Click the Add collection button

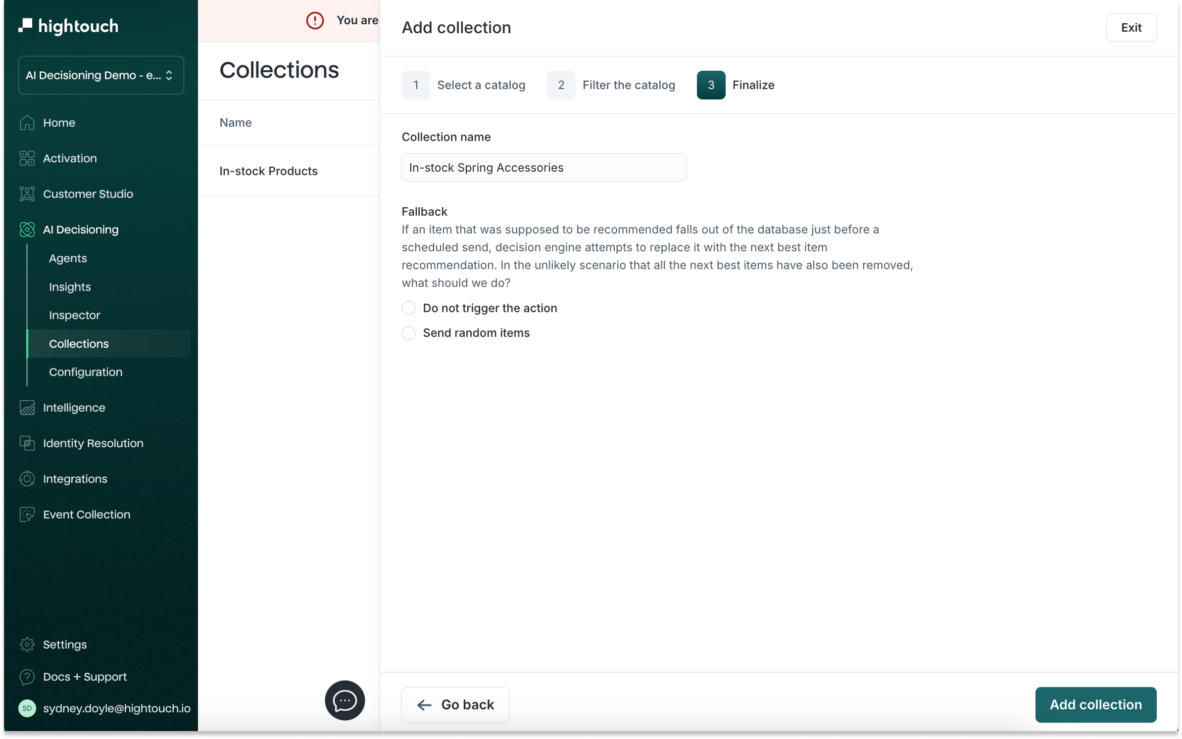click(x=1095, y=704)
